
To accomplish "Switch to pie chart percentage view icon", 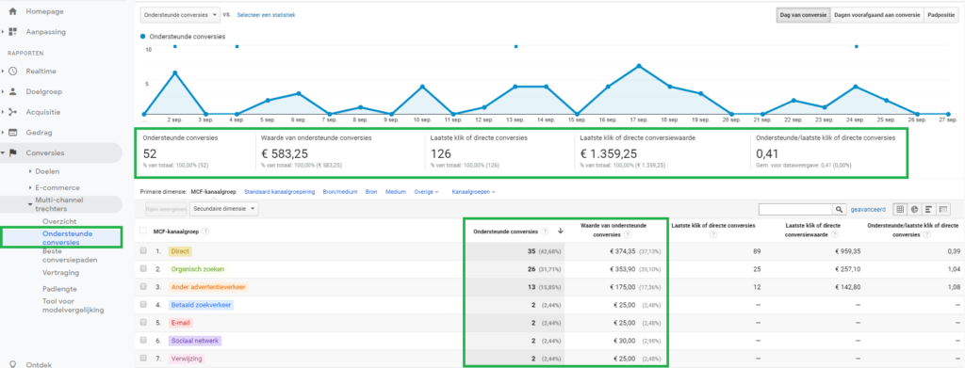I will [x=914, y=210].
